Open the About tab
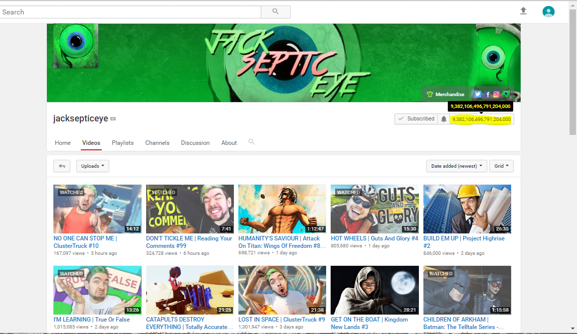 (229, 143)
